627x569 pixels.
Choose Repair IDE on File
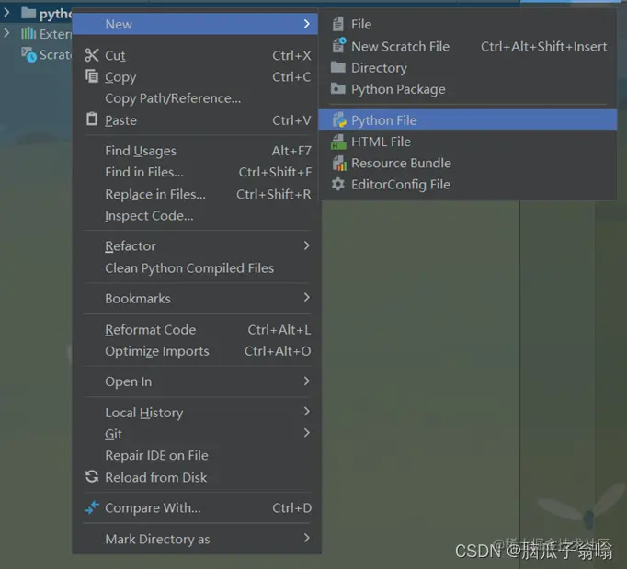(x=197, y=455)
